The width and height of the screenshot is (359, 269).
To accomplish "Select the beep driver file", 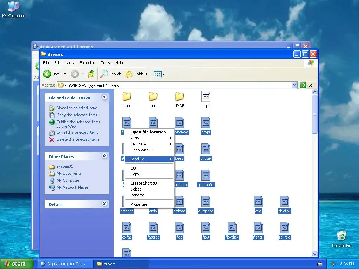I will pyautogui.click(x=179, y=152).
